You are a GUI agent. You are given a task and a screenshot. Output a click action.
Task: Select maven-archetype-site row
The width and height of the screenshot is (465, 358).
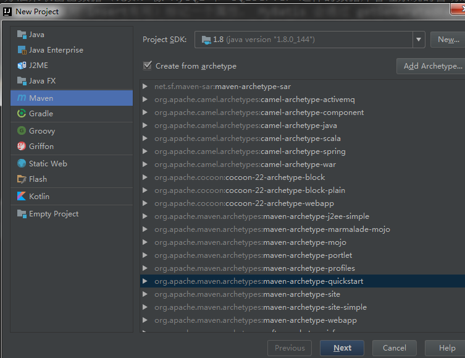pos(303,294)
